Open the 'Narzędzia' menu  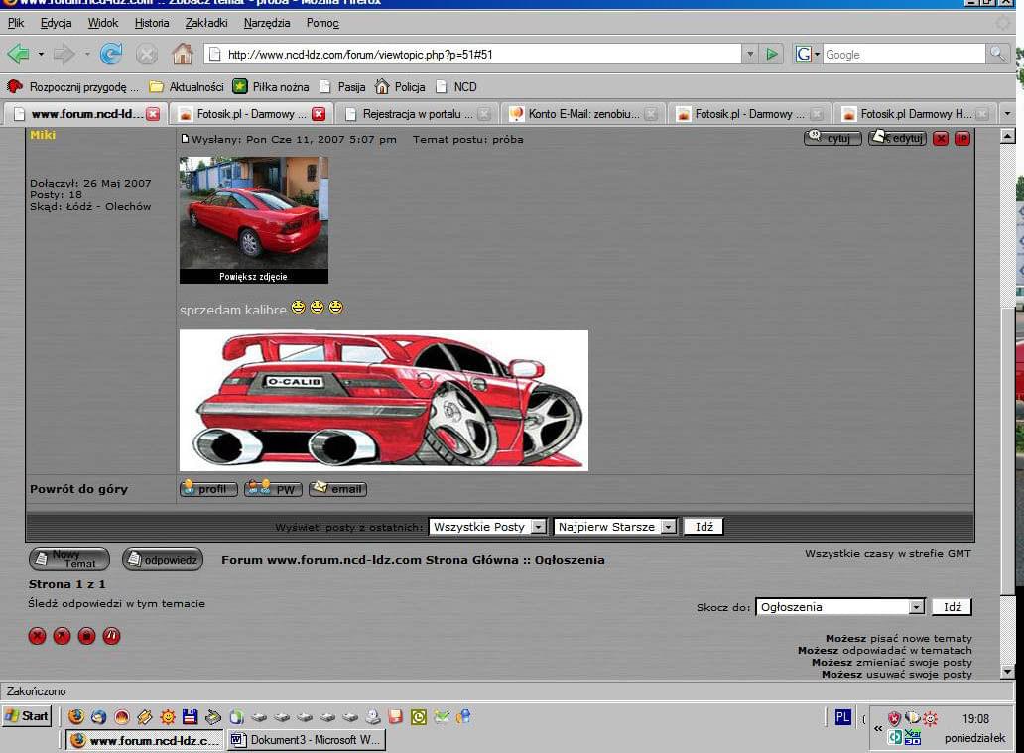[267, 23]
